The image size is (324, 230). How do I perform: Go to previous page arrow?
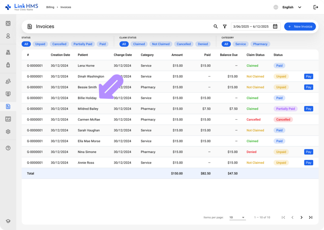(x=292, y=217)
